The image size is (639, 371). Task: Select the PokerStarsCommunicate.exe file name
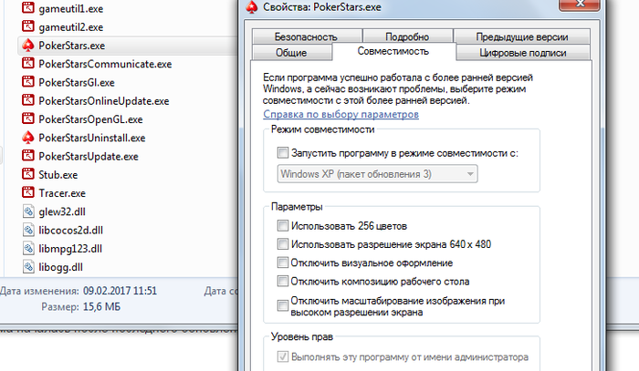click(105, 64)
